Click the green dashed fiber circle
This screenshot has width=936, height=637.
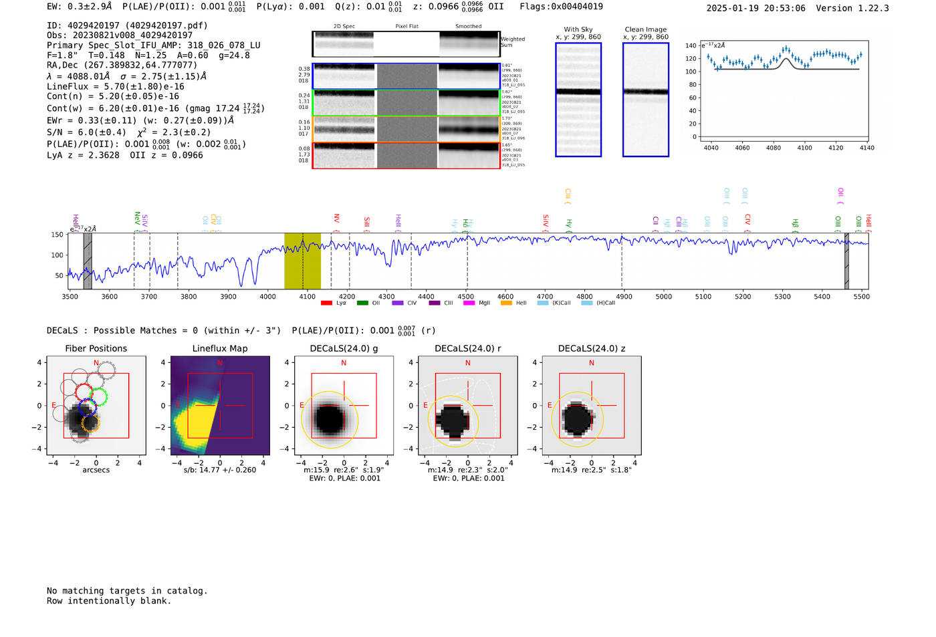pos(98,397)
